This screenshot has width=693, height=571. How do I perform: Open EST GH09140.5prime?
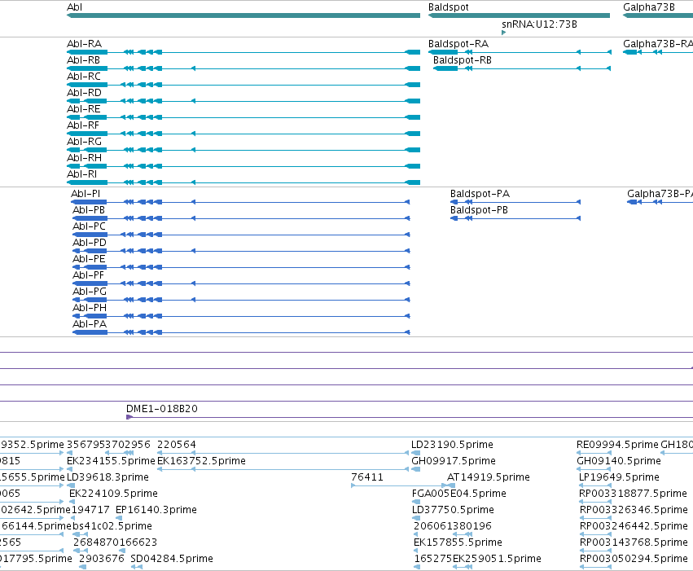tap(619, 461)
